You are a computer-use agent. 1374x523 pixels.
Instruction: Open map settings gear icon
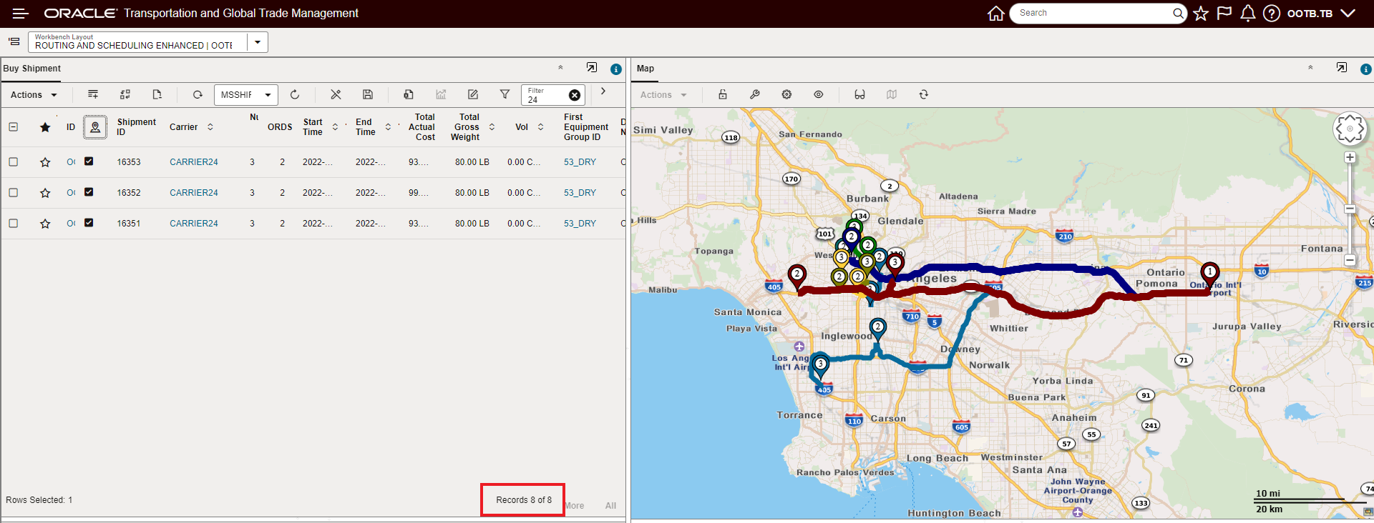(x=786, y=94)
